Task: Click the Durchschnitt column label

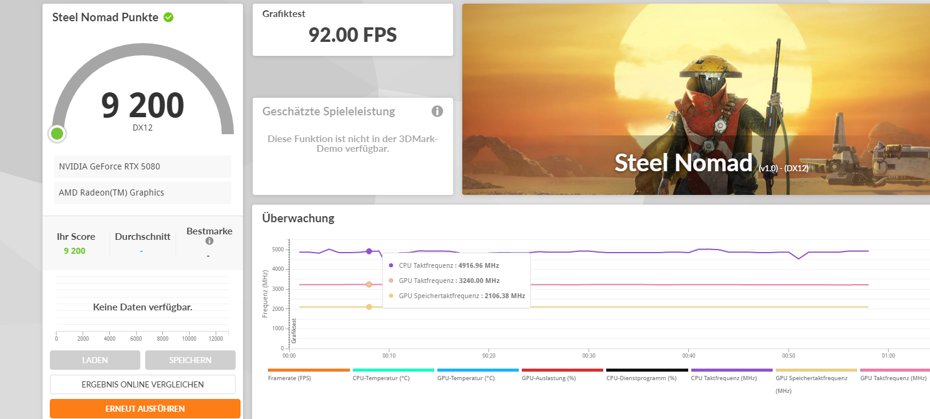Action: (143, 237)
